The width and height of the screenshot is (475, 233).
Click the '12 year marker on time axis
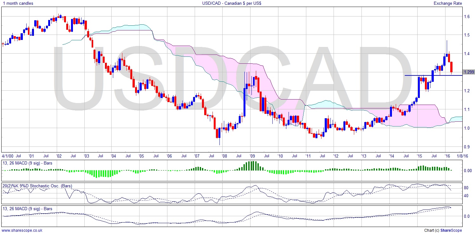coord(335,156)
